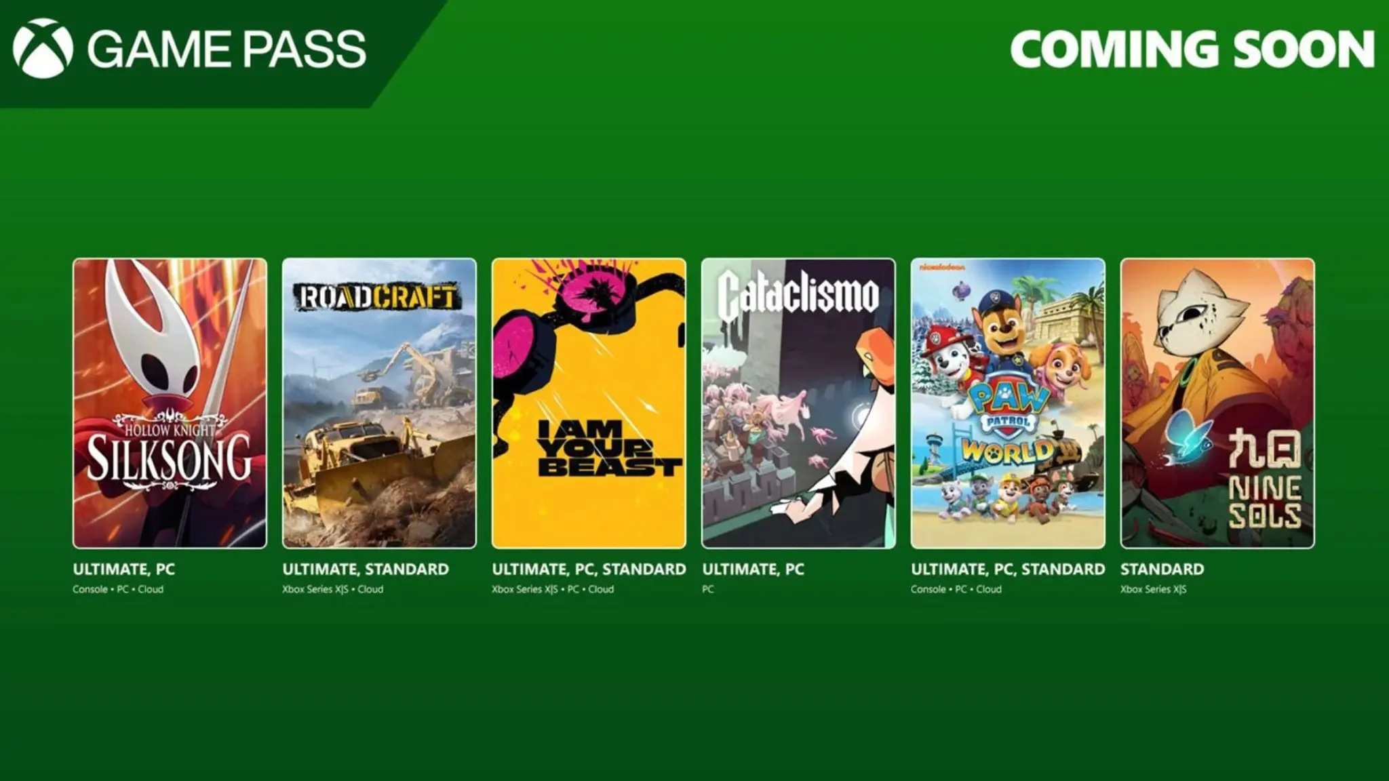Click the Nickelodeon logo on Paw Patrol cover
Screen dimensions: 1389x781
coord(941,267)
